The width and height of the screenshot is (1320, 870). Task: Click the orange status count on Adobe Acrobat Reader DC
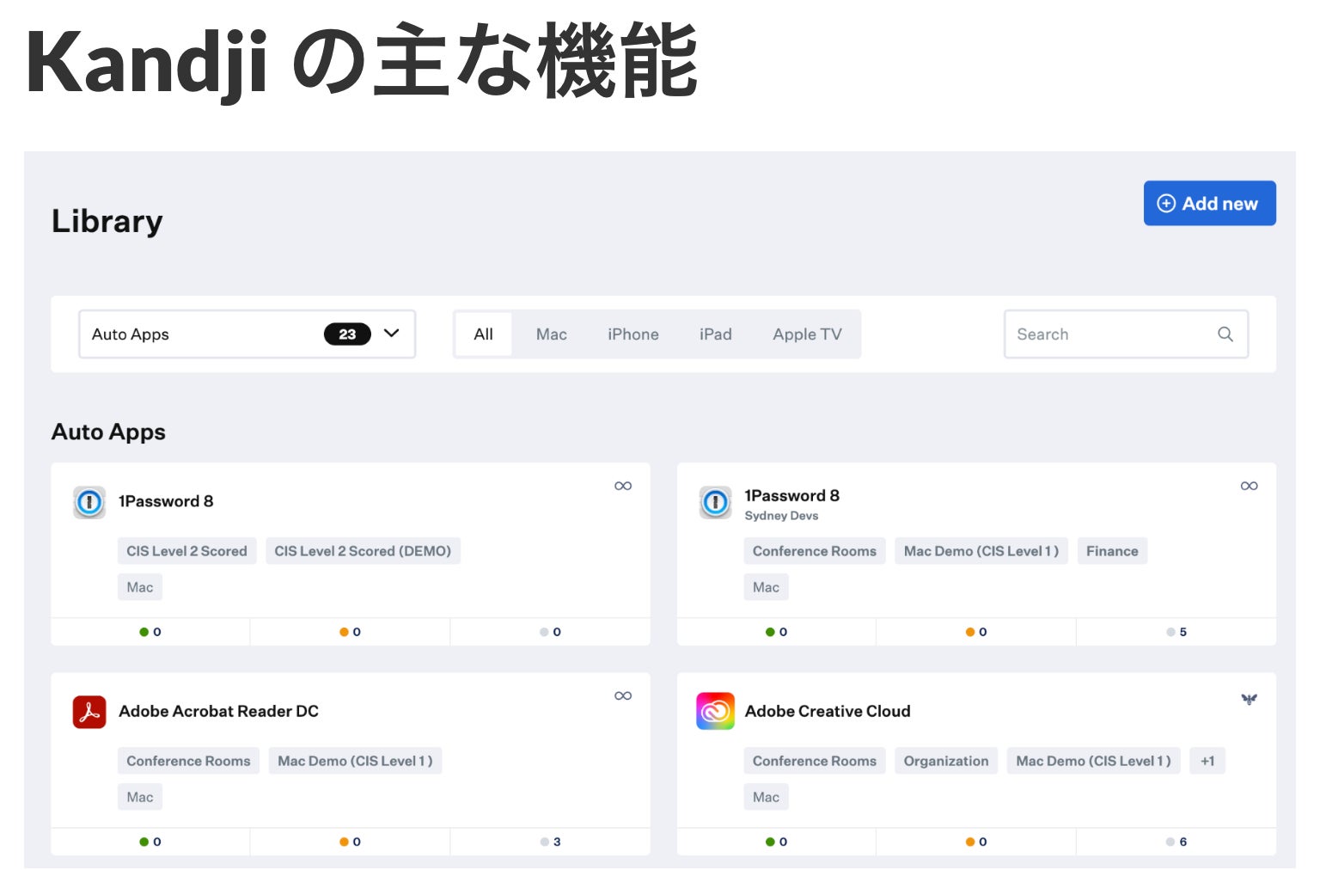click(x=350, y=842)
